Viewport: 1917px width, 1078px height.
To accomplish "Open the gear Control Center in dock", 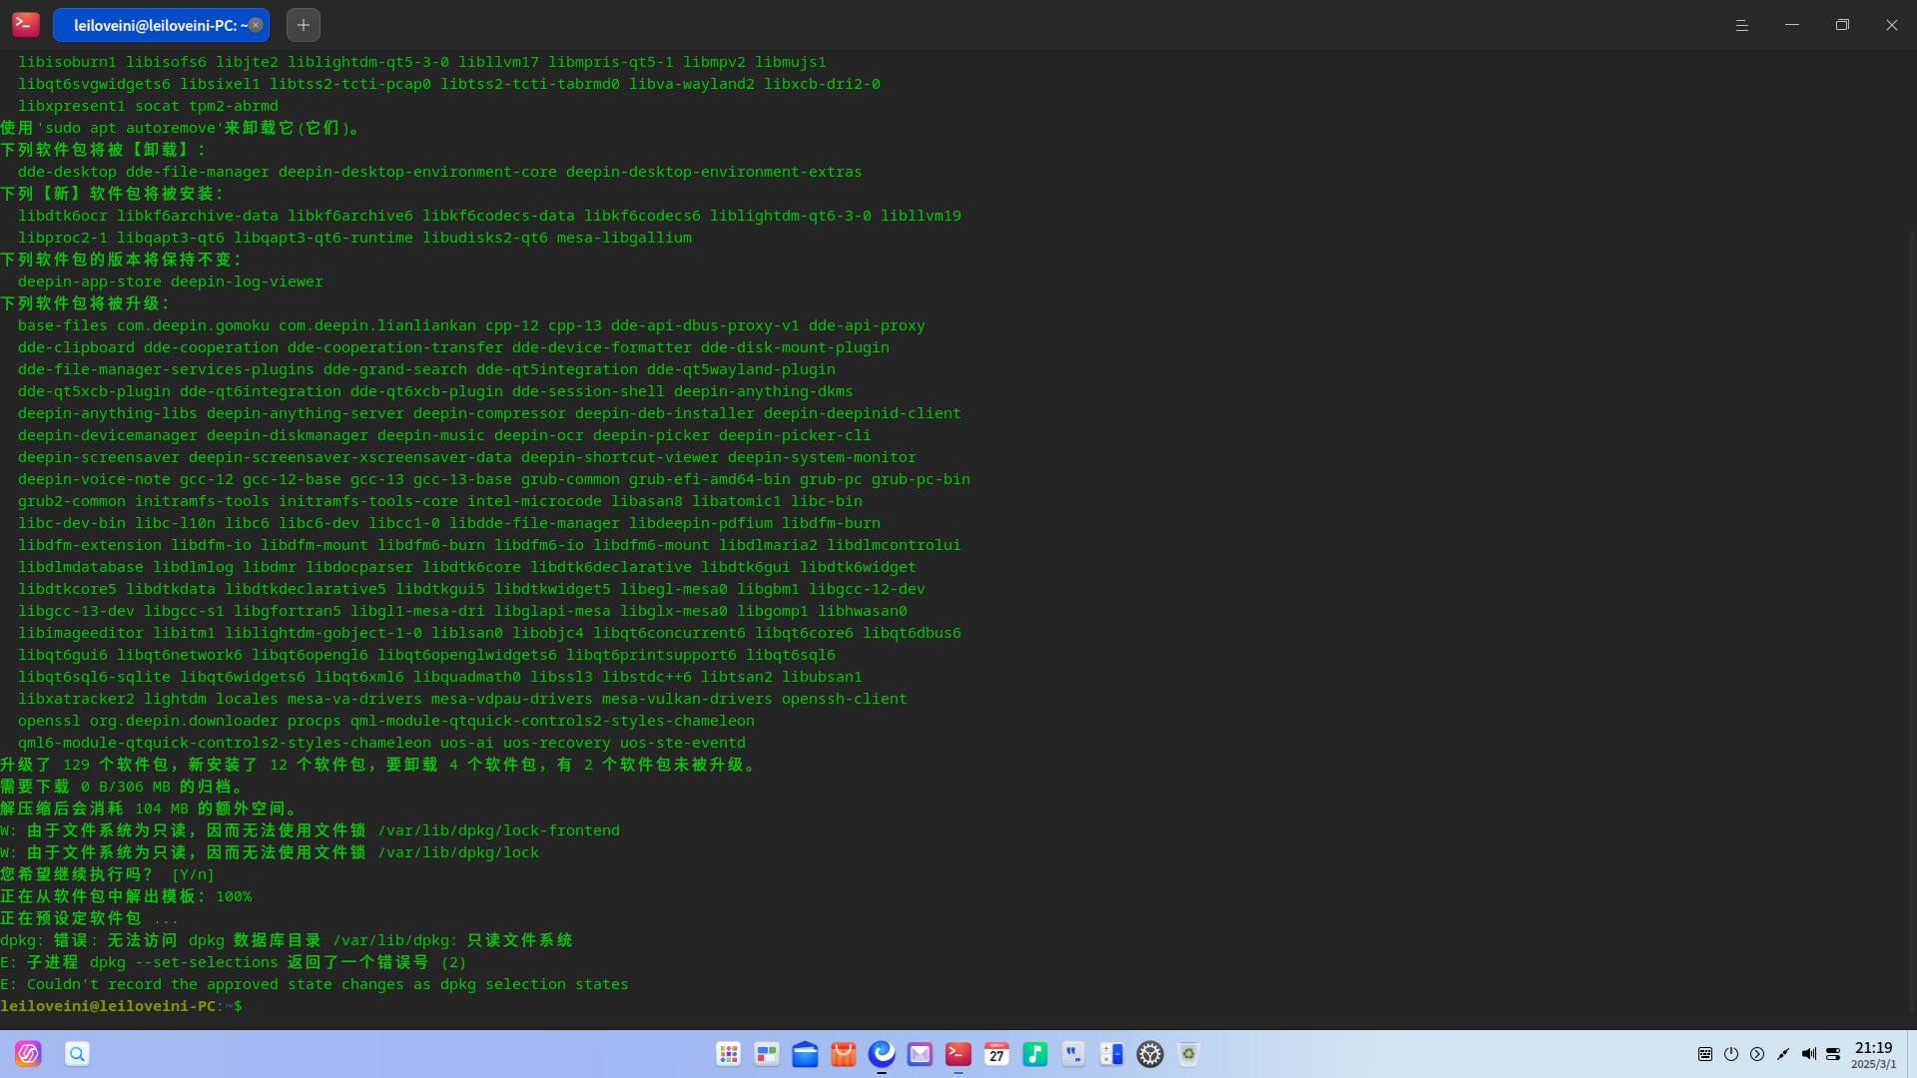I will [1150, 1054].
